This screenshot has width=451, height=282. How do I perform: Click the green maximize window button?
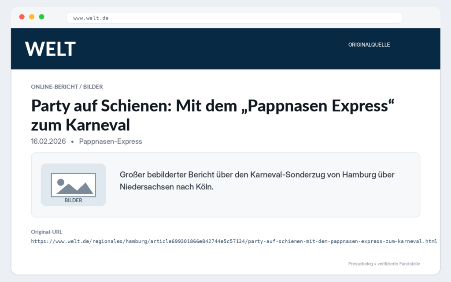(x=41, y=17)
